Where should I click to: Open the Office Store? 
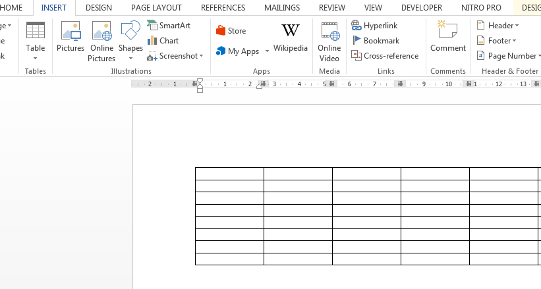coord(231,31)
